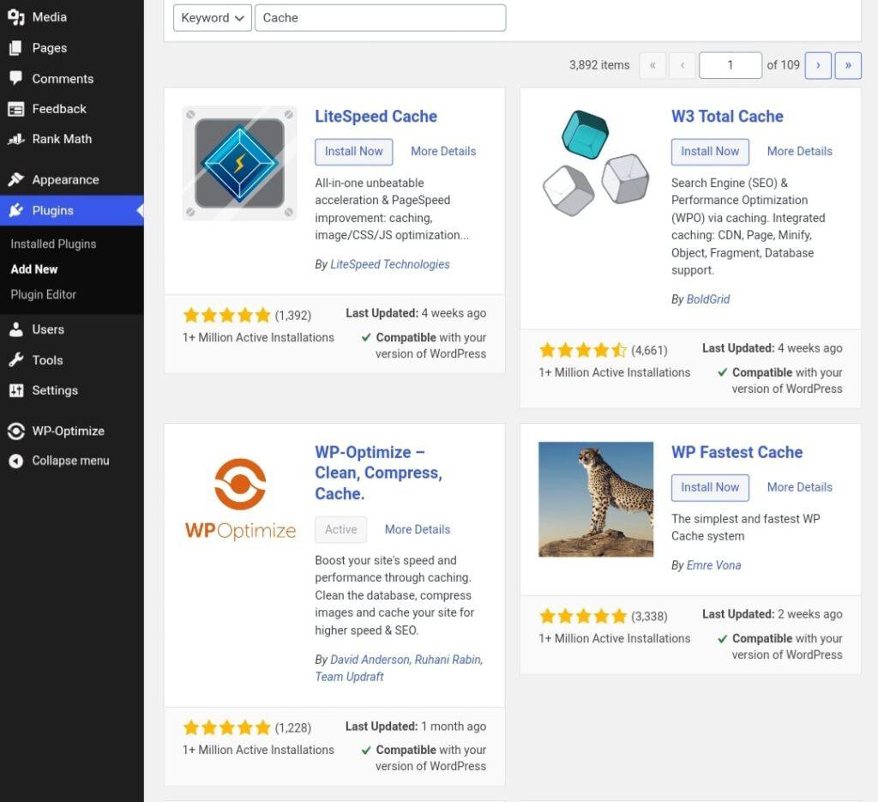The image size is (878, 802).
Task: Open the Emre Vona author link
Action: pyautogui.click(x=713, y=565)
